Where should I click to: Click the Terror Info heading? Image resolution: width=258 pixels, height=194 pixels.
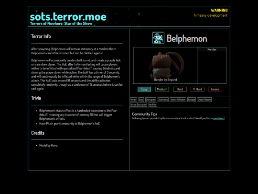41,36
